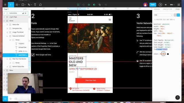Viewport: 184px width, 103px height.
Task: Select the Frame tool
Action: point(17,5)
